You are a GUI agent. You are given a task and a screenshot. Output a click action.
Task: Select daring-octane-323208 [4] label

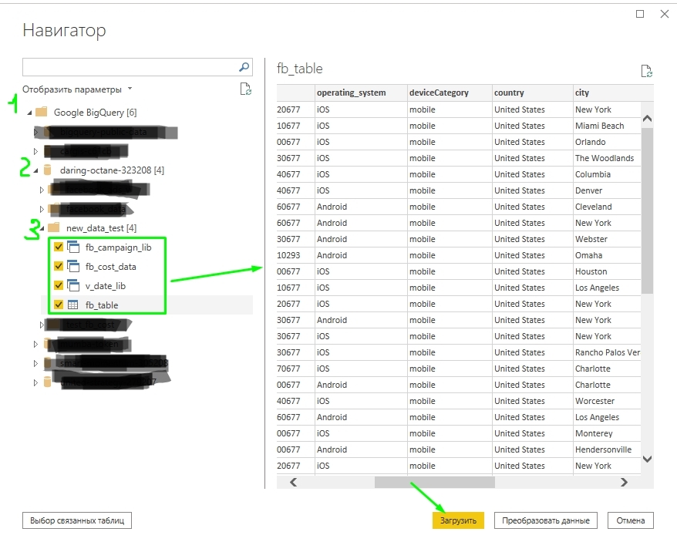(112, 170)
